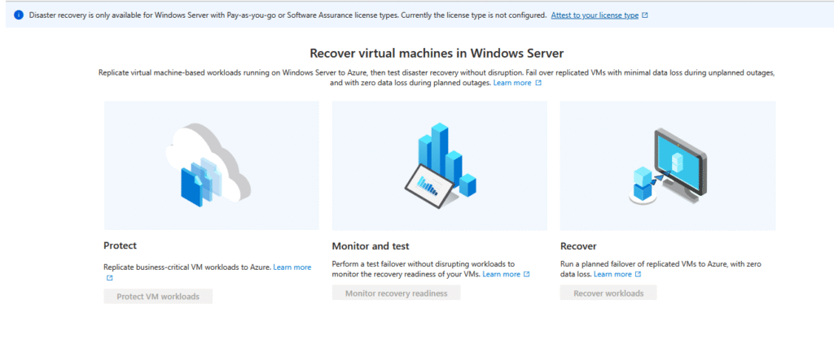This screenshot has height=343, width=834.
Task: Click the external-link icon beside the heading's Learn more
Action: pyautogui.click(x=538, y=83)
